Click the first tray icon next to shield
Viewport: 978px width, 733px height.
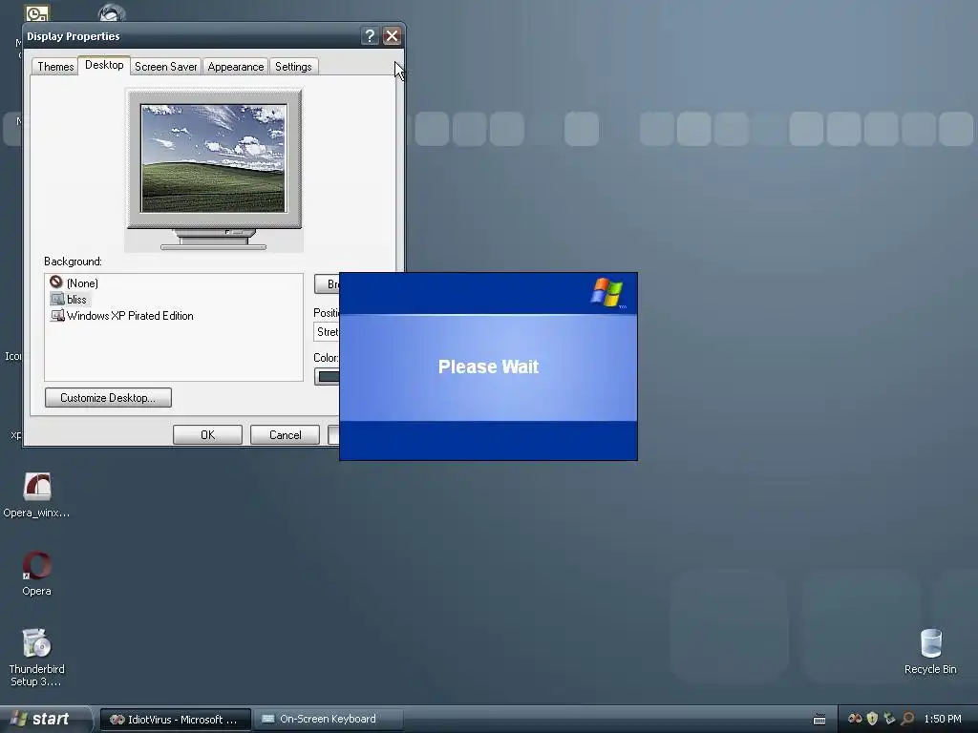[x=855, y=719]
